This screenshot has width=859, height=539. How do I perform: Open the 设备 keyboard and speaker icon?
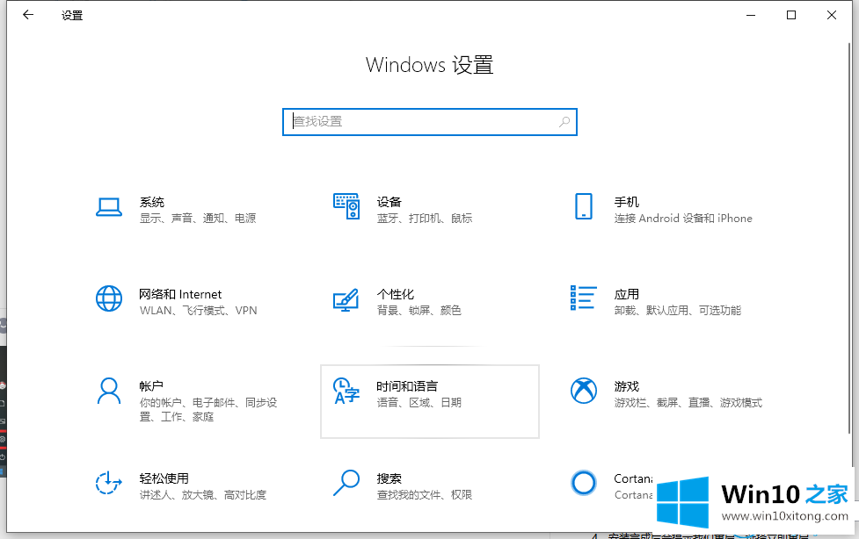pyautogui.click(x=346, y=206)
